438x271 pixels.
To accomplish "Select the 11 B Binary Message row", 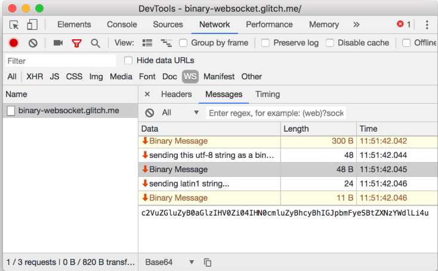I will pyautogui.click(x=288, y=198).
